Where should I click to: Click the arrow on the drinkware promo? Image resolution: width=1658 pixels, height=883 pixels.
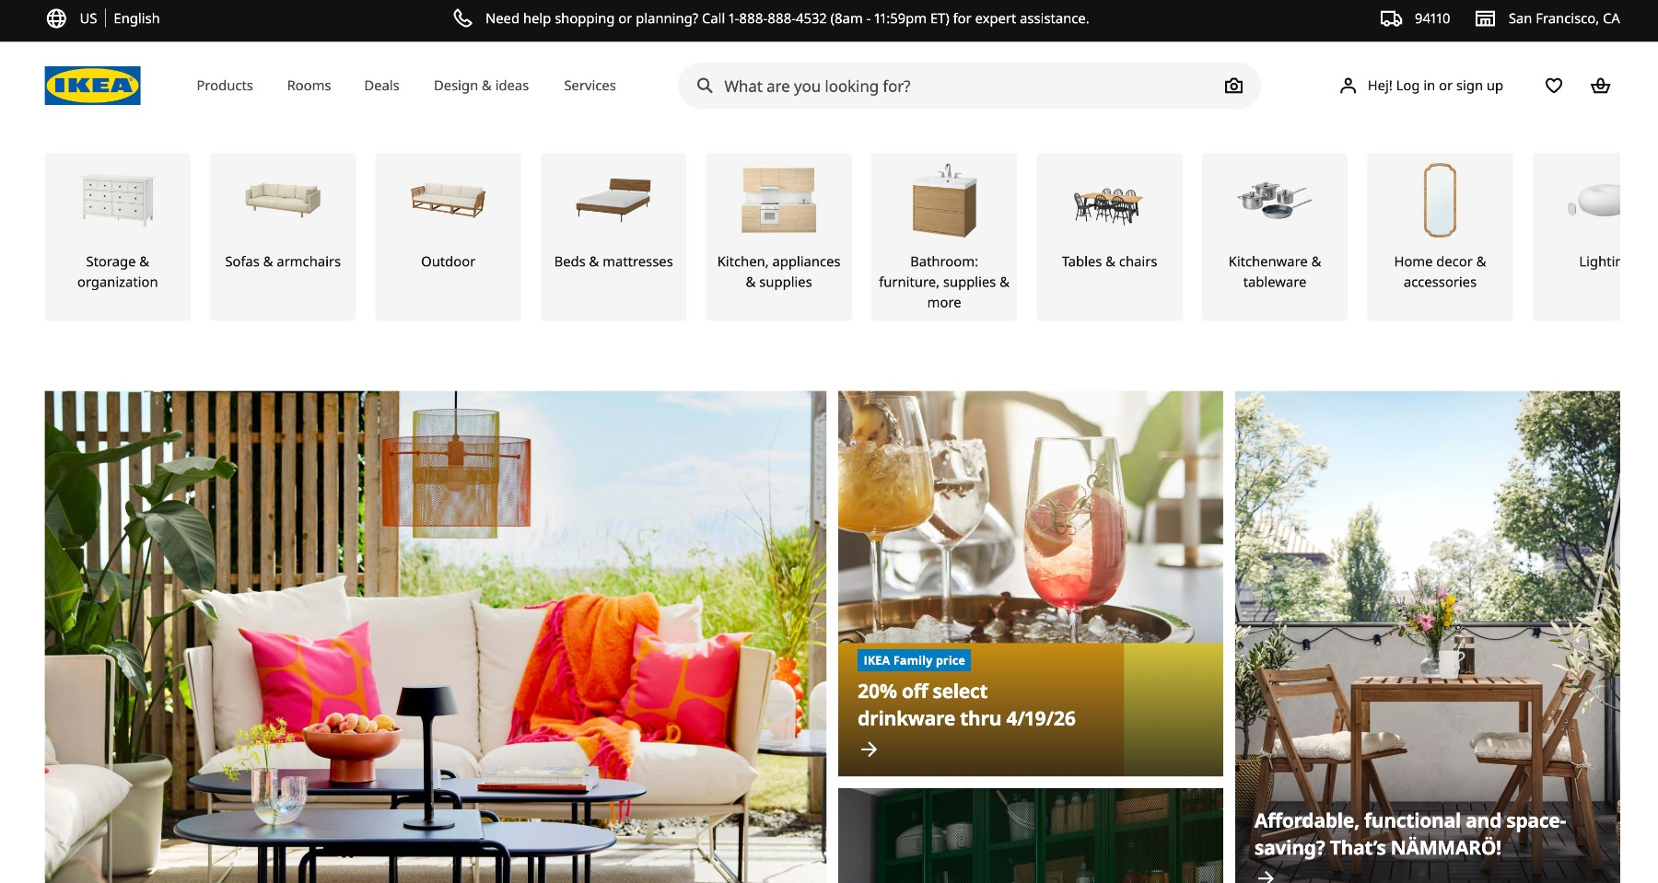pos(869,749)
